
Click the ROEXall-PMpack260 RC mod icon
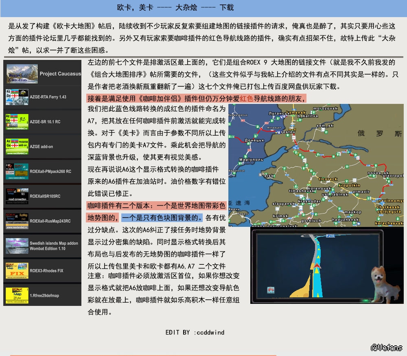17,171
